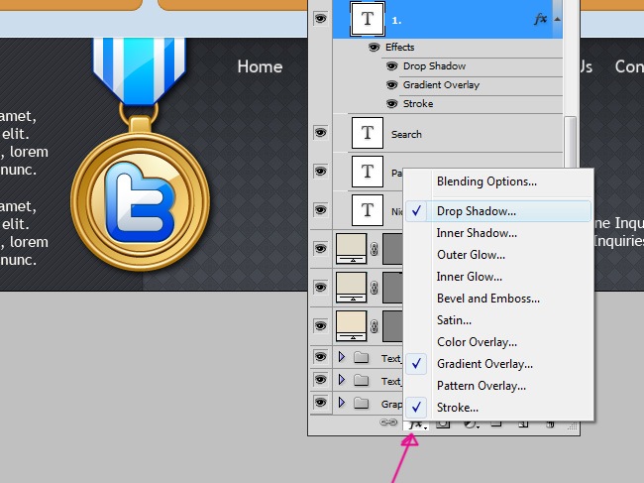The image size is (644, 483).
Task: Click the mask link chain on lowest shape layer
Action: (x=374, y=326)
